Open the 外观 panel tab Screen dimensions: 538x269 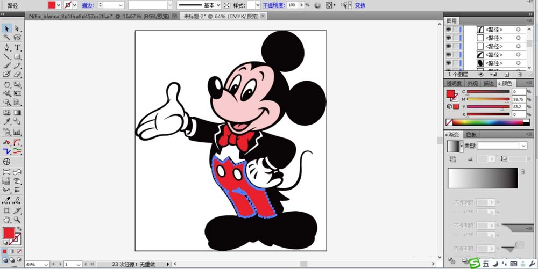coord(472,84)
